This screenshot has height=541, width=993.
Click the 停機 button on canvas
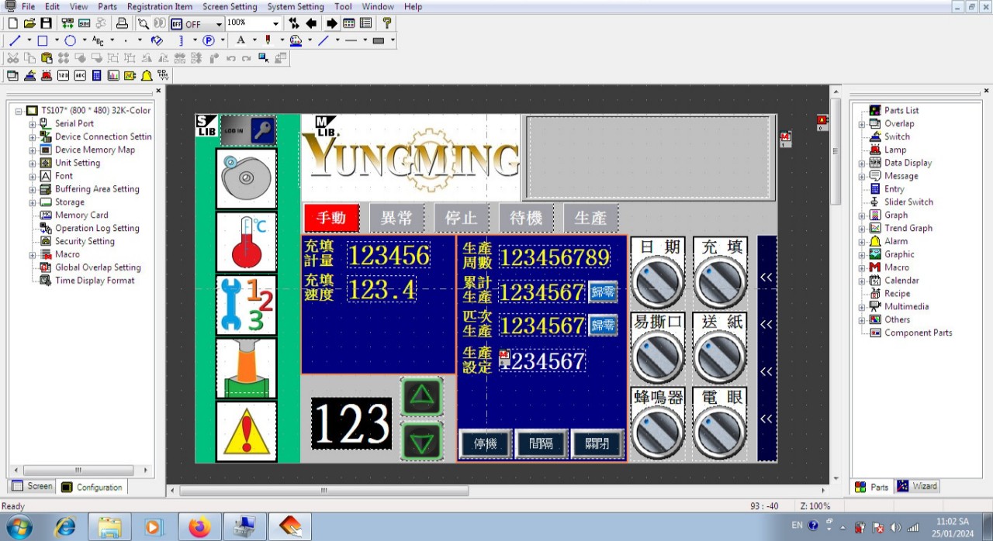[486, 444]
